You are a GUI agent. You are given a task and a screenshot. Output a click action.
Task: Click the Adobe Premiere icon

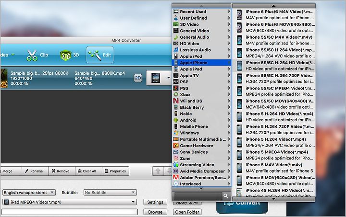pyautogui.click(x=176, y=177)
